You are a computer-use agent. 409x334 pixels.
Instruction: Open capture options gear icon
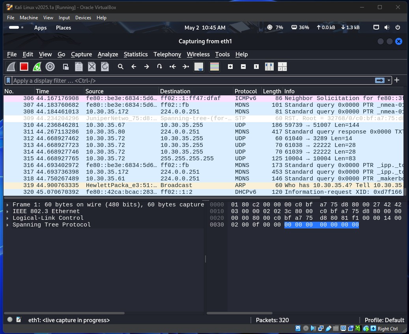[x=50, y=67]
